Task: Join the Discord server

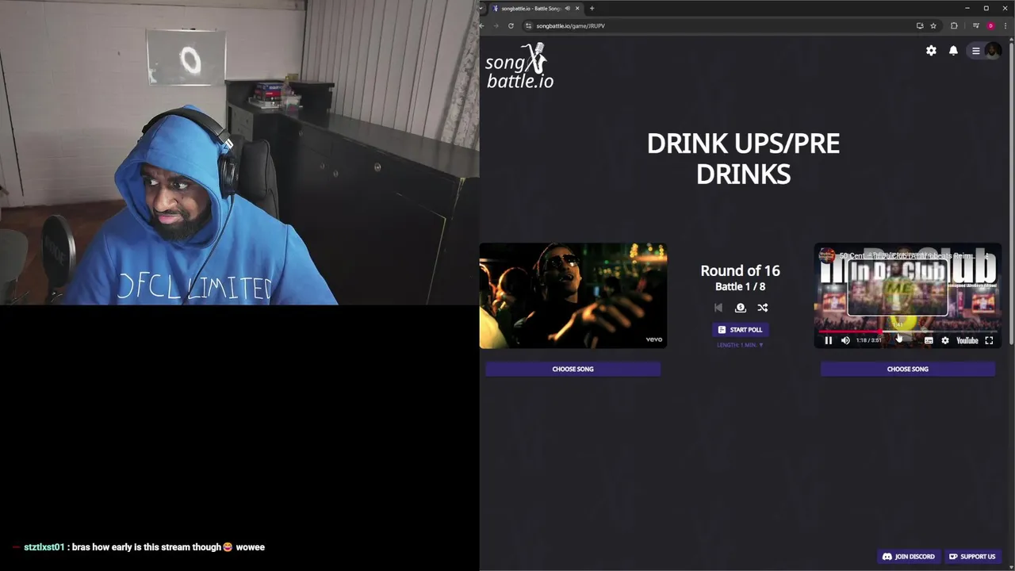Action: click(909, 557)
